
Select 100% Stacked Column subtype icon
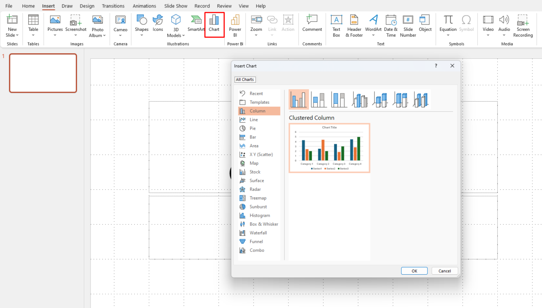point(339,100)
